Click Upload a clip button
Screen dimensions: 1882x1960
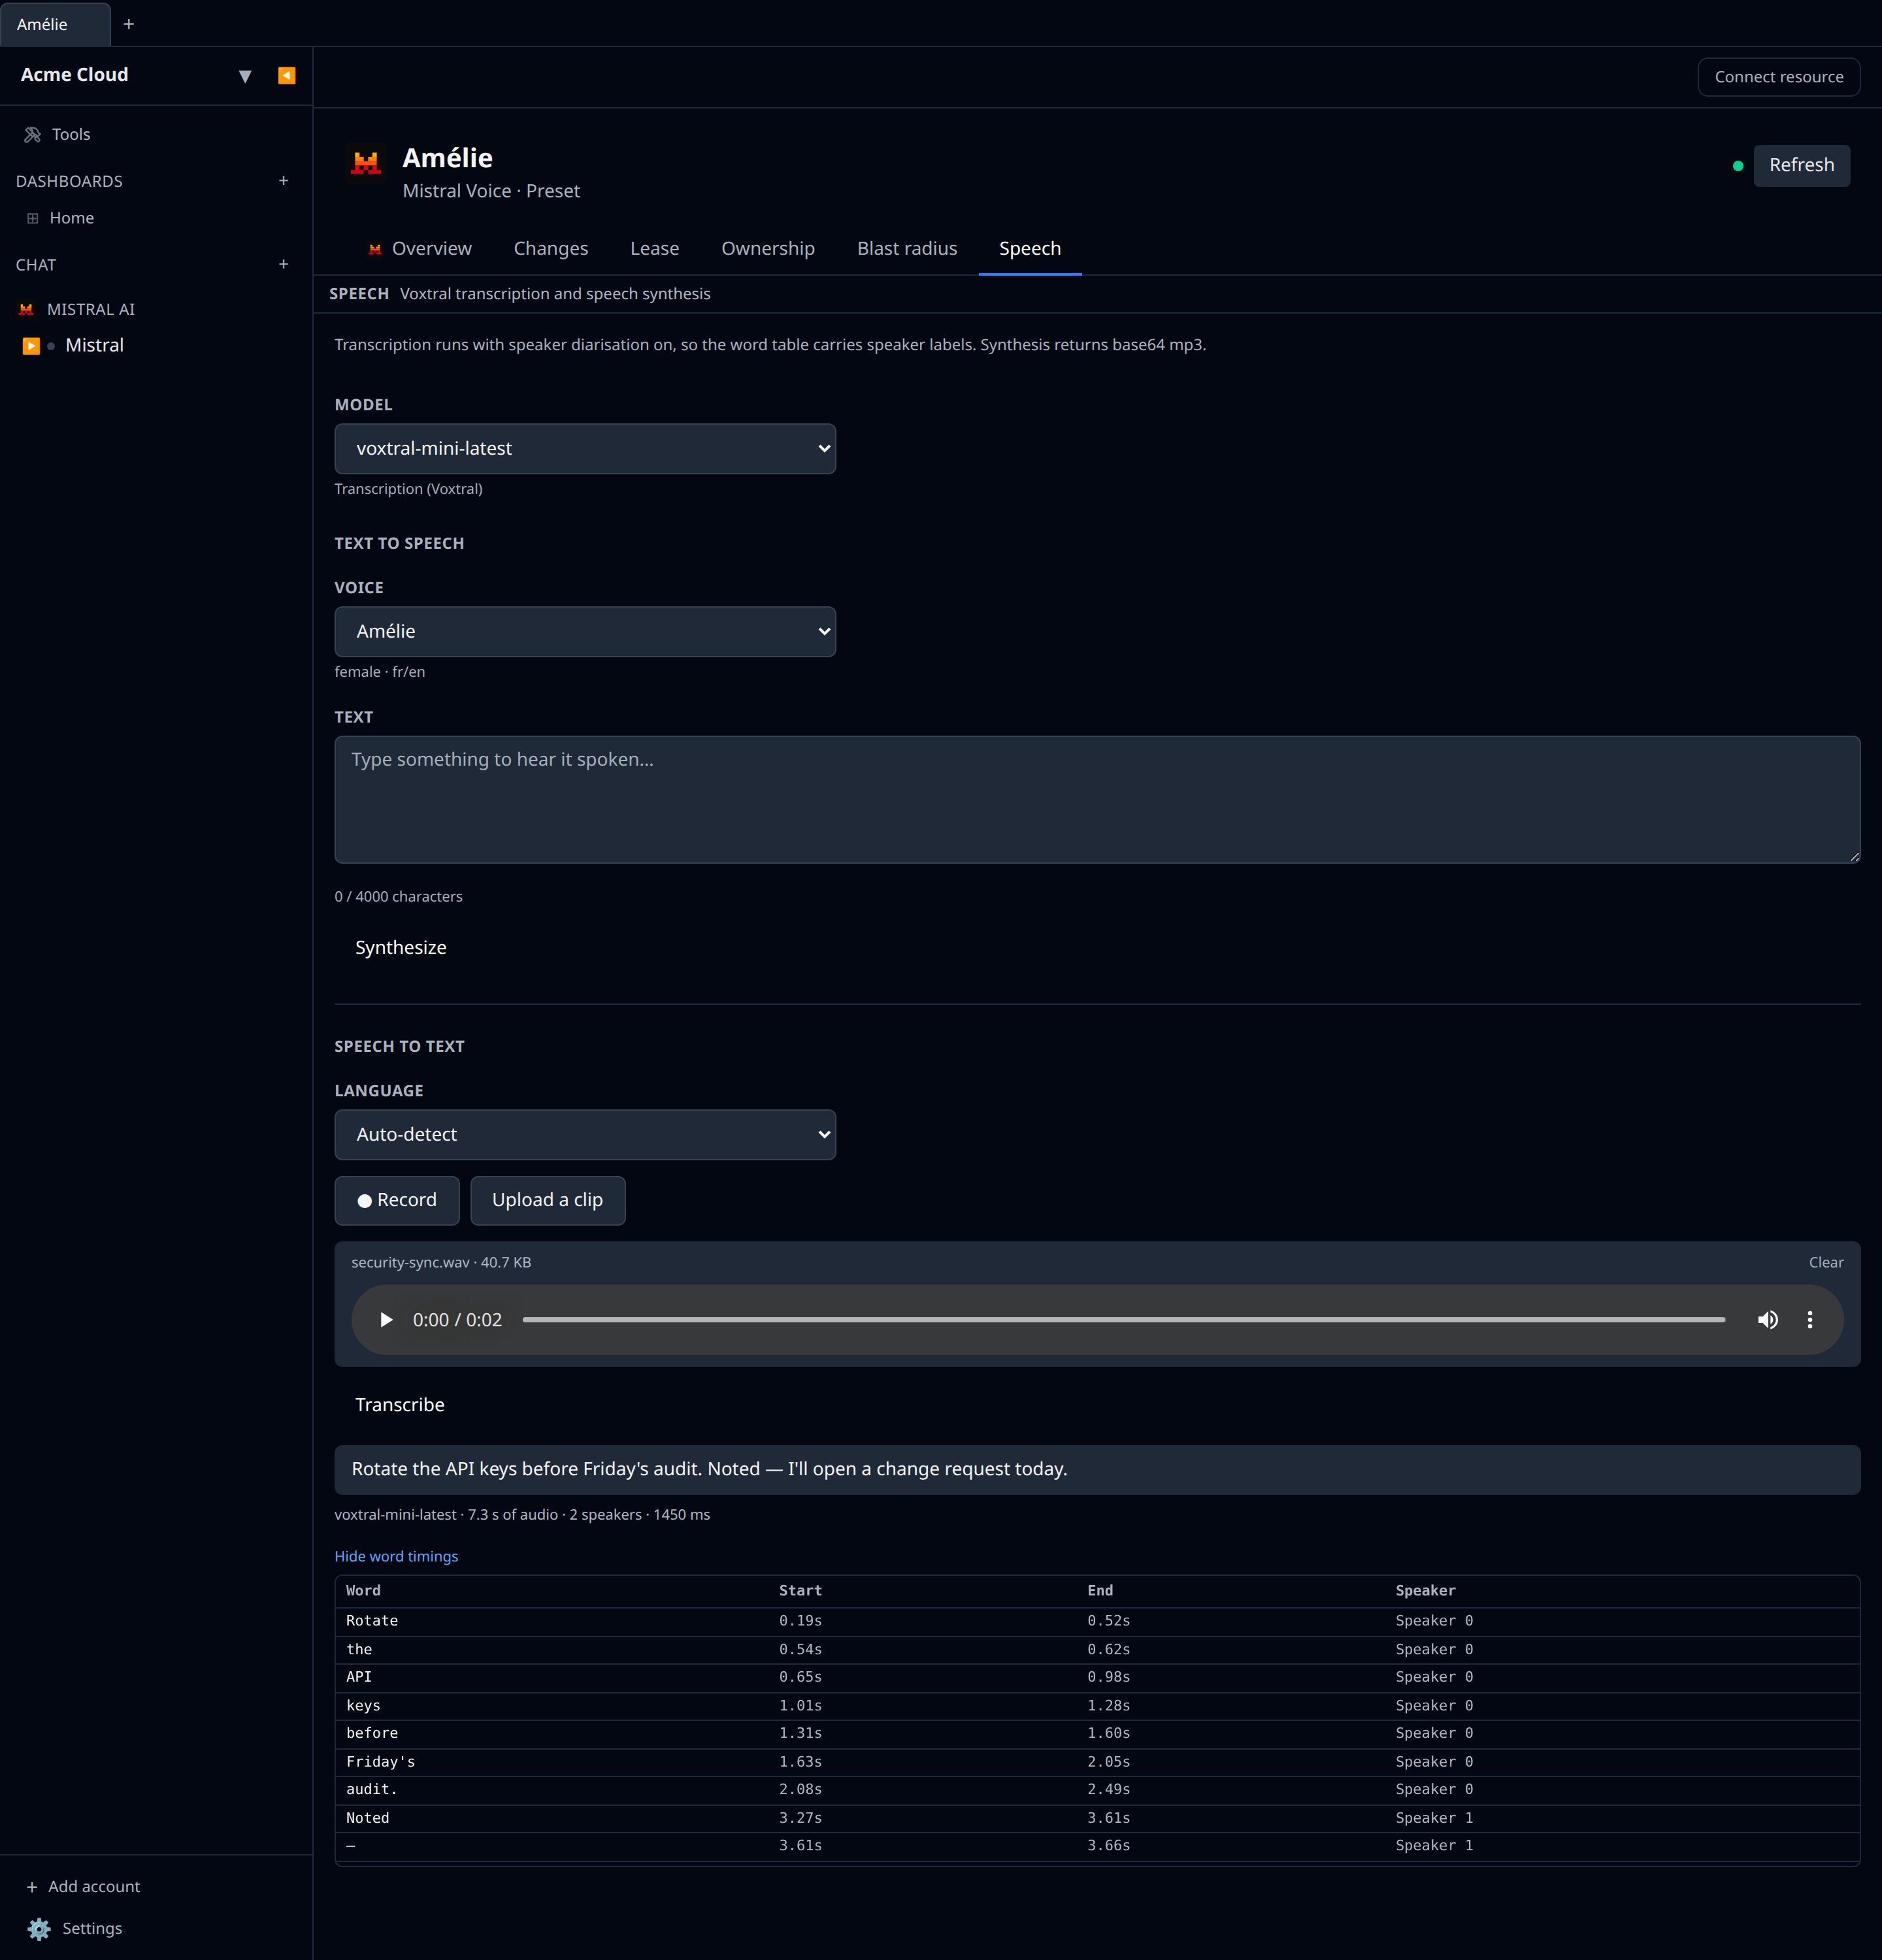click(x=547, y=1200)
